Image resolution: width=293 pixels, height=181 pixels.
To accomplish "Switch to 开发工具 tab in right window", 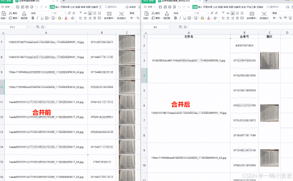I will coord(251,7).
